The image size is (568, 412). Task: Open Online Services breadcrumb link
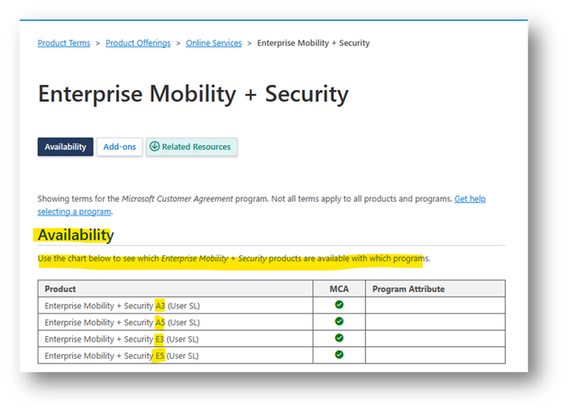(214, 43)
